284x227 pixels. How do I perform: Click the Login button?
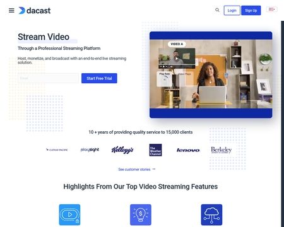click(232, 11)
